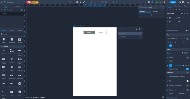Screen dimensions: 190x99
Task: Uncheck the Selected background checkbox
Action: coord(168,86)
